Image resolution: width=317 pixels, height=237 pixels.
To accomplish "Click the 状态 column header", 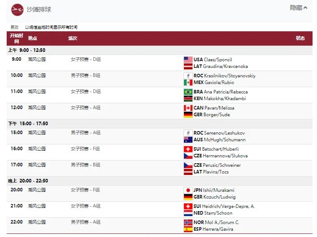I will click(300, 38).
